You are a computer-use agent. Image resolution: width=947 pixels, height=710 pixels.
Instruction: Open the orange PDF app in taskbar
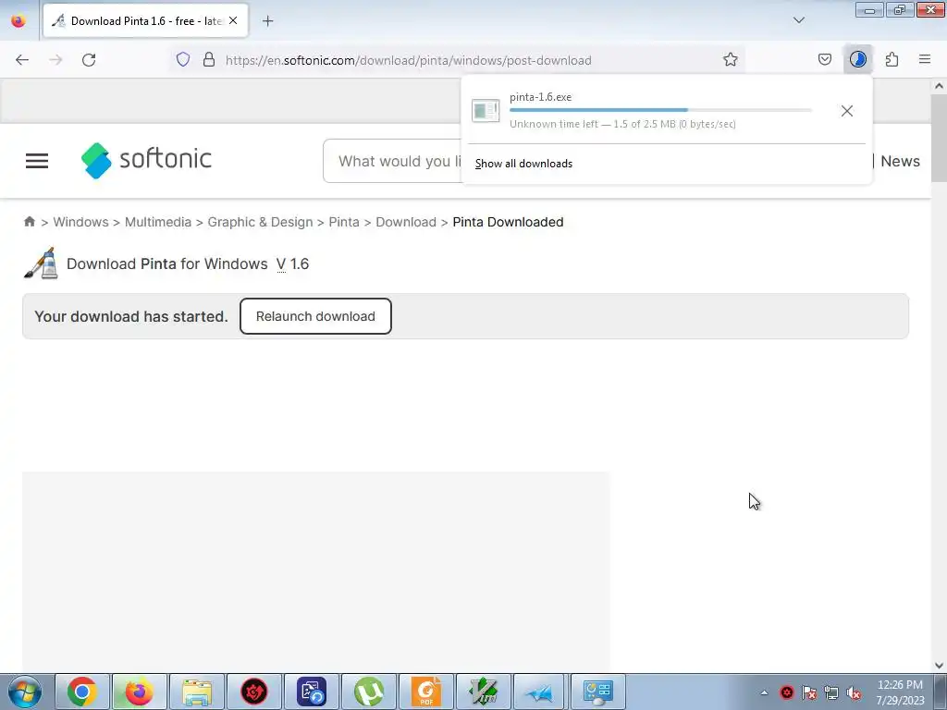click(x=426, y=692)
